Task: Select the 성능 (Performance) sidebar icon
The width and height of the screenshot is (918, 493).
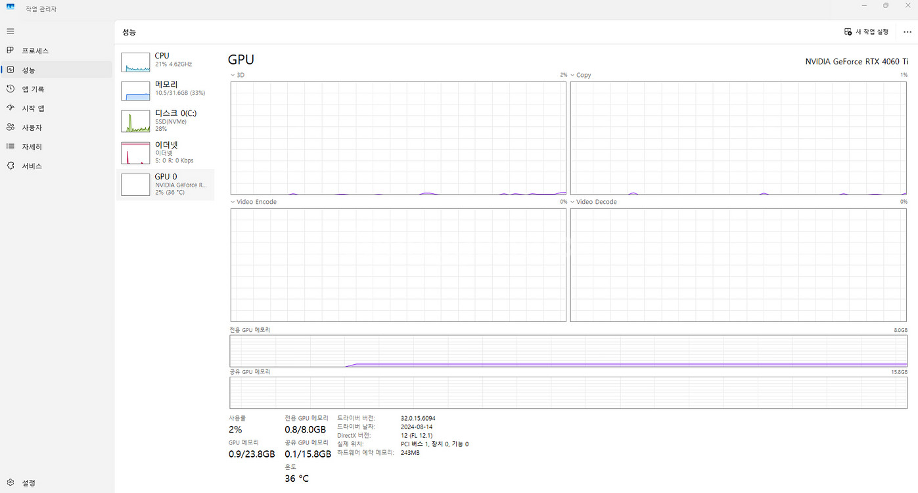Action: tap(10, 70)
